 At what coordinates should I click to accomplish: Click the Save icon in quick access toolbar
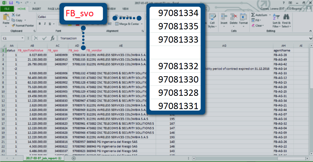click(11, 3)
